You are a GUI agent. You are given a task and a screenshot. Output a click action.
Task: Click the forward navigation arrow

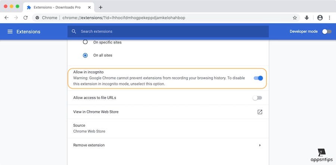point(16,18)
